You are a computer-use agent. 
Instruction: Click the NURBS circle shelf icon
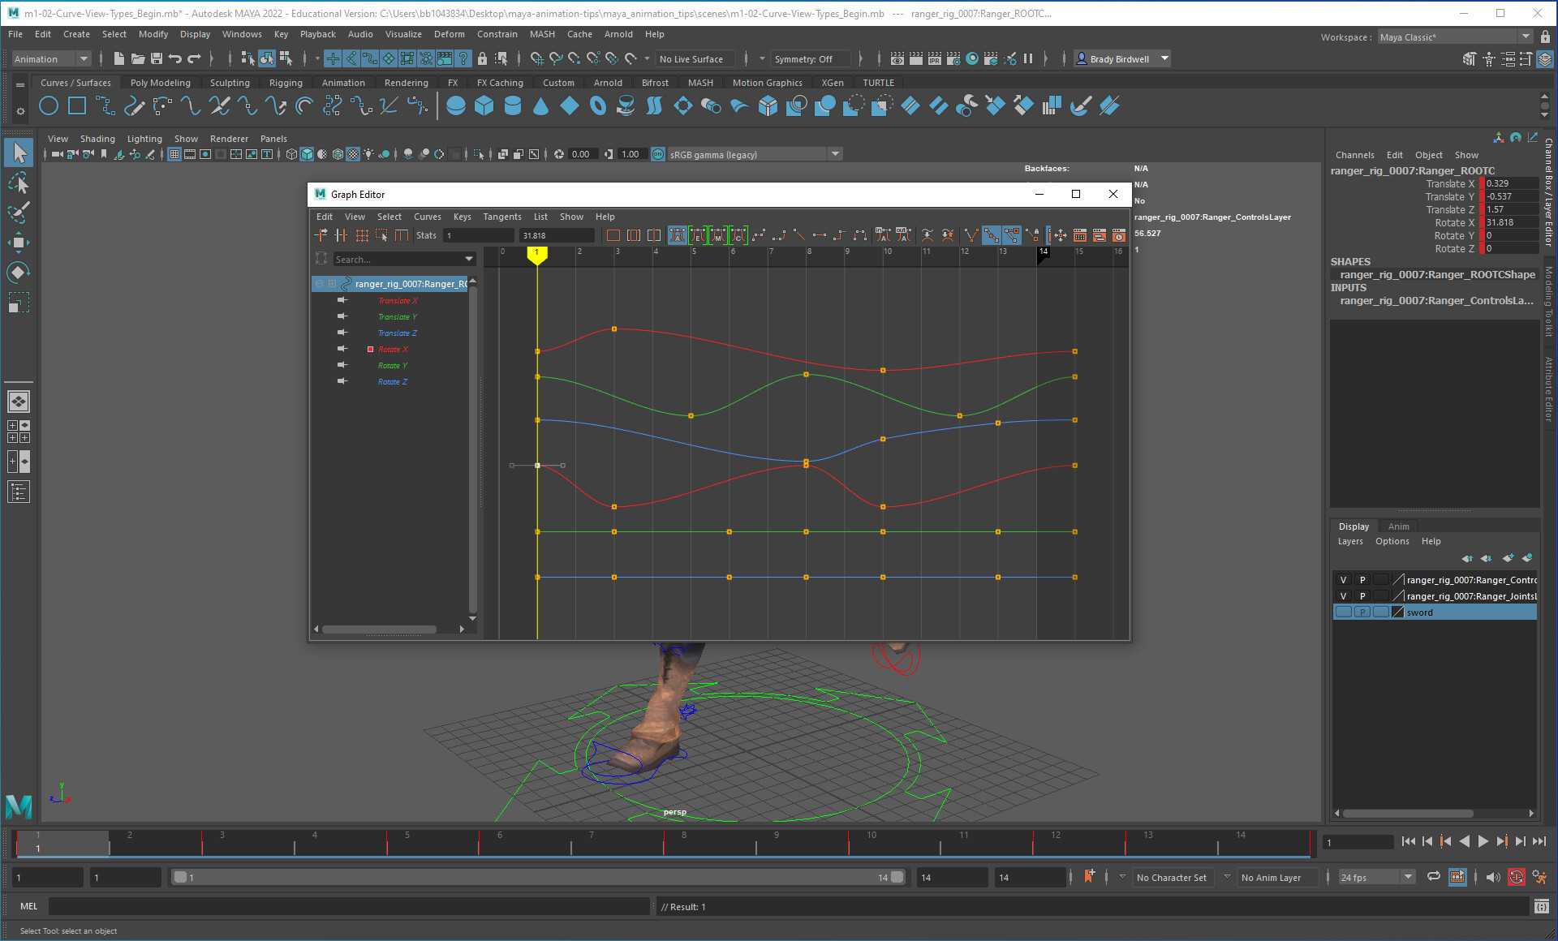(49, 106)
